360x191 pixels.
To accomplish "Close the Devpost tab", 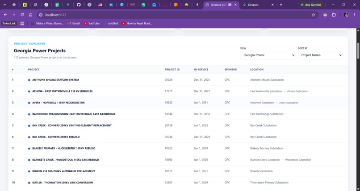I will 272,4.
